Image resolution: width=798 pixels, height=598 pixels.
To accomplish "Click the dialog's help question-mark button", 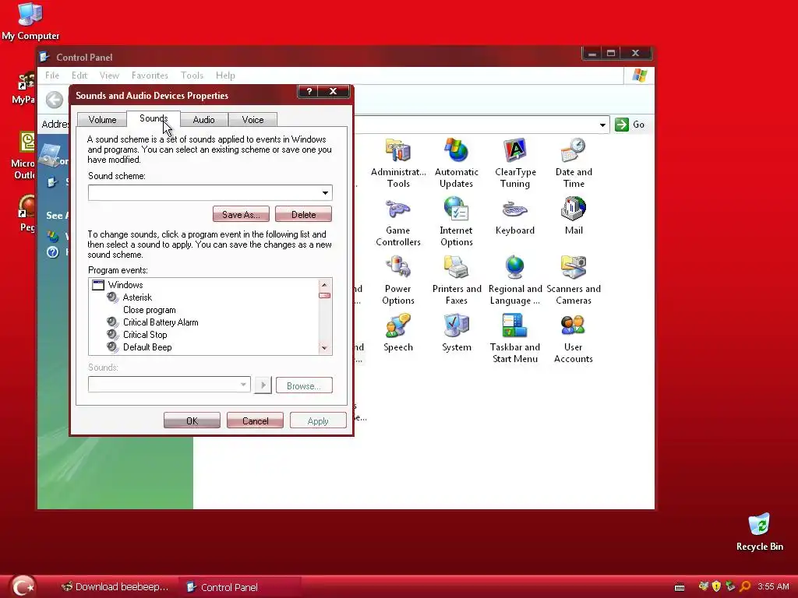I will click(309, 92).
